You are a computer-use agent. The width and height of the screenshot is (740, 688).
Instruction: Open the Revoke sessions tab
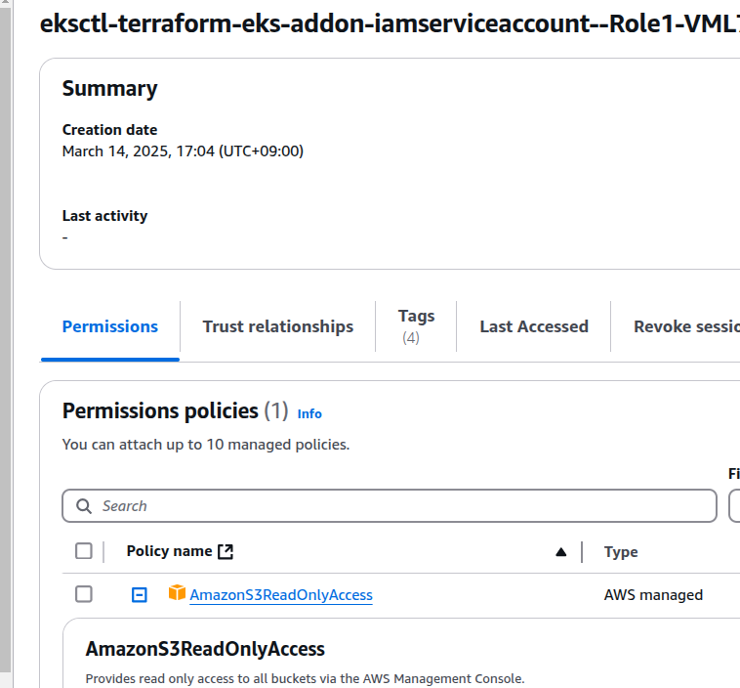coord(686,326)
